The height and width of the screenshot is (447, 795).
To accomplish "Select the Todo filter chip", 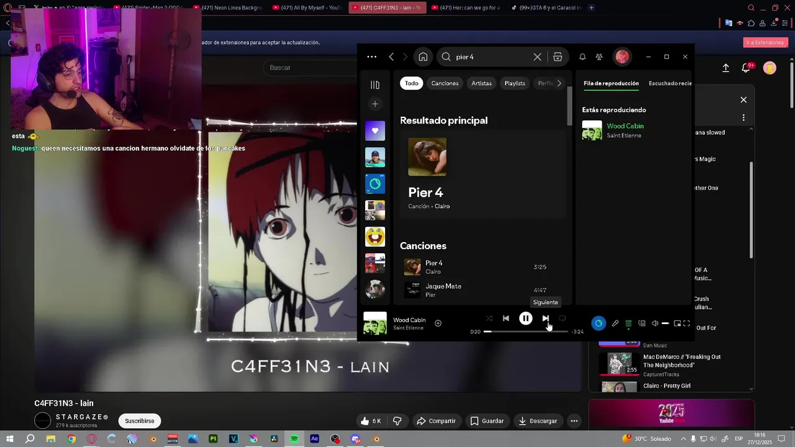I will [412, 83].
